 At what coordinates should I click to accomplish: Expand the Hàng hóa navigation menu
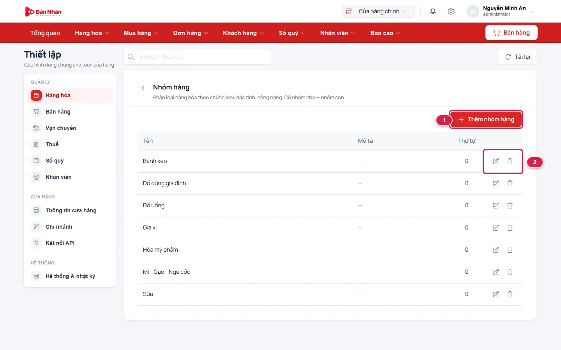coord(92,33)
